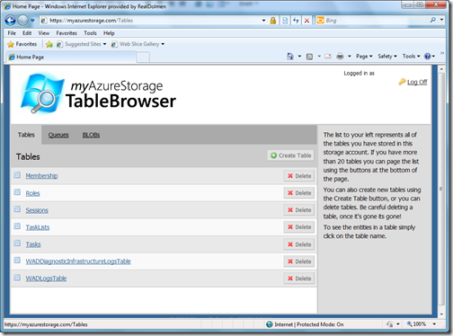The width and height of the screenshot is (453, 336).
Task: Click the myAzureStorage TableBrowser logo
Action: click(98, 93)
